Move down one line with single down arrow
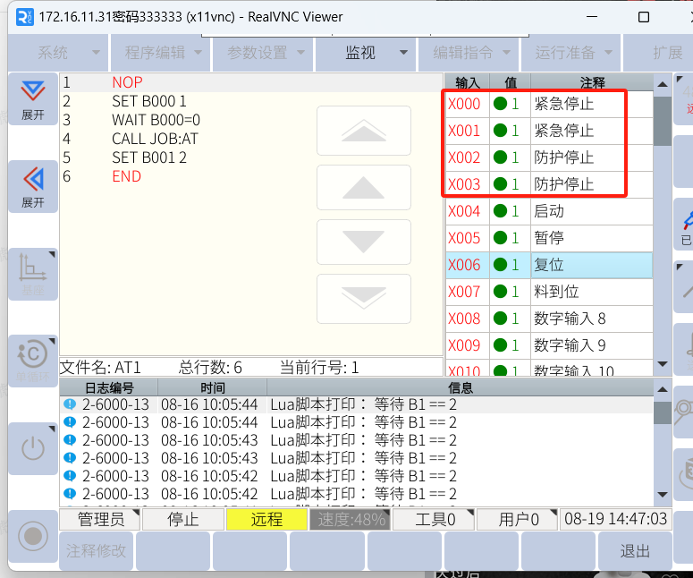The width and height of the screenshot is (693, 578). point(363,242)
